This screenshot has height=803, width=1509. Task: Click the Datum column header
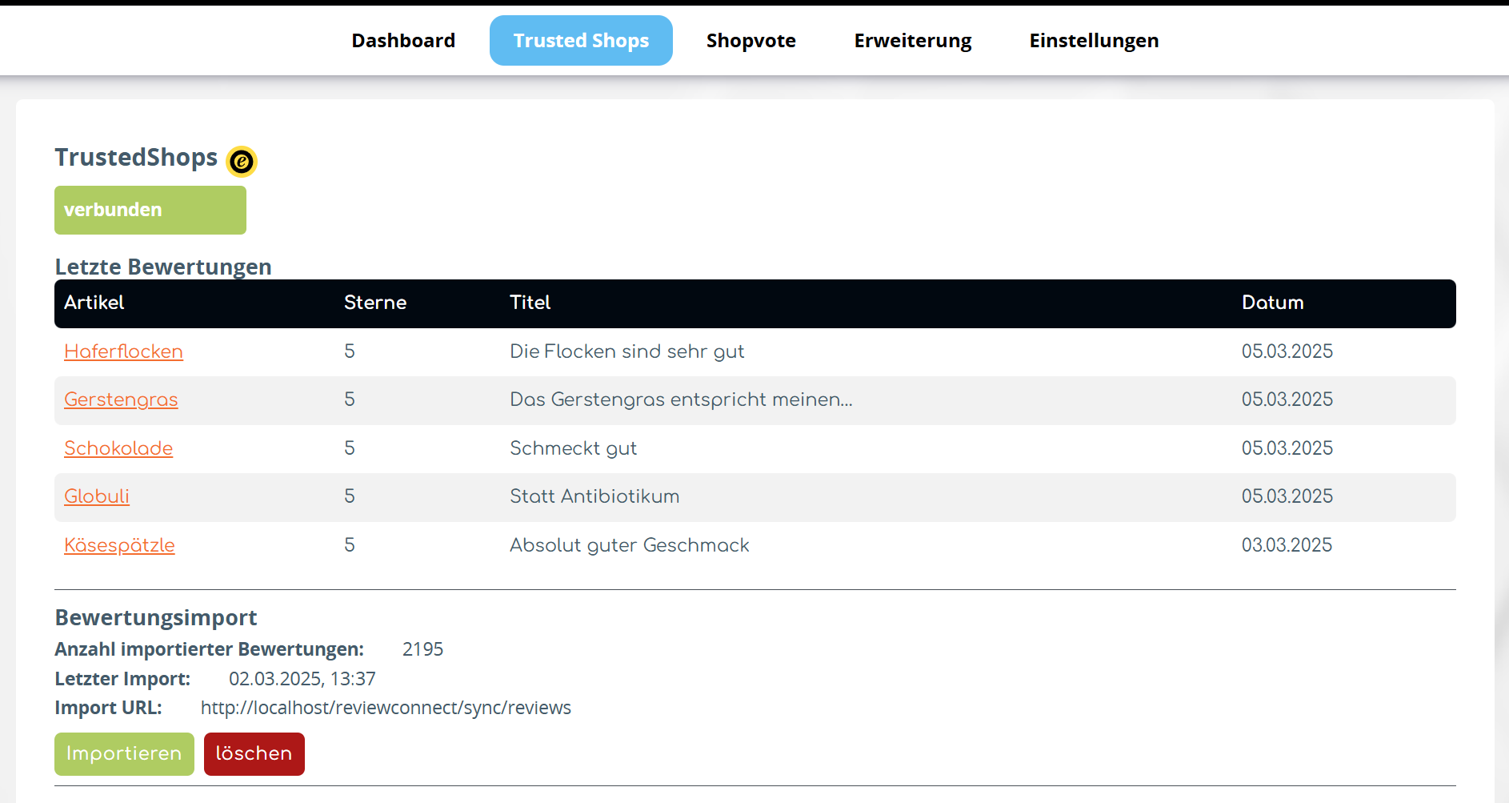(1273, 303)
